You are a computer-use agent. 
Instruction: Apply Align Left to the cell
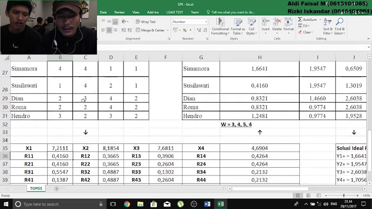[103, 30]
